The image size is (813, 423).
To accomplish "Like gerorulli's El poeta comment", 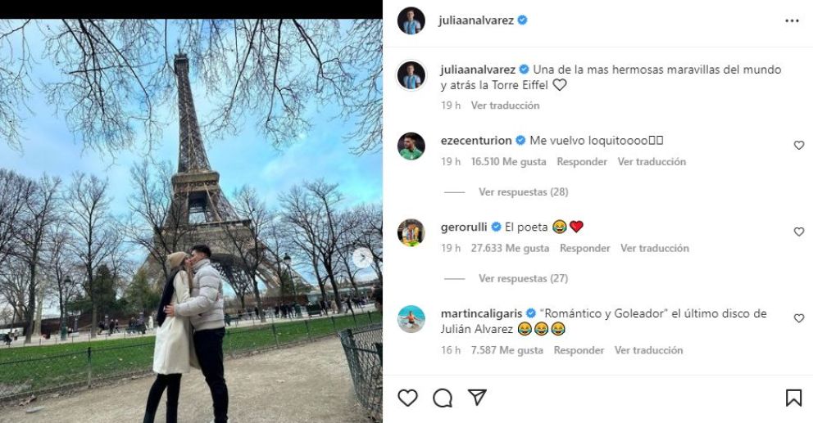I will (x=799, y=232).
